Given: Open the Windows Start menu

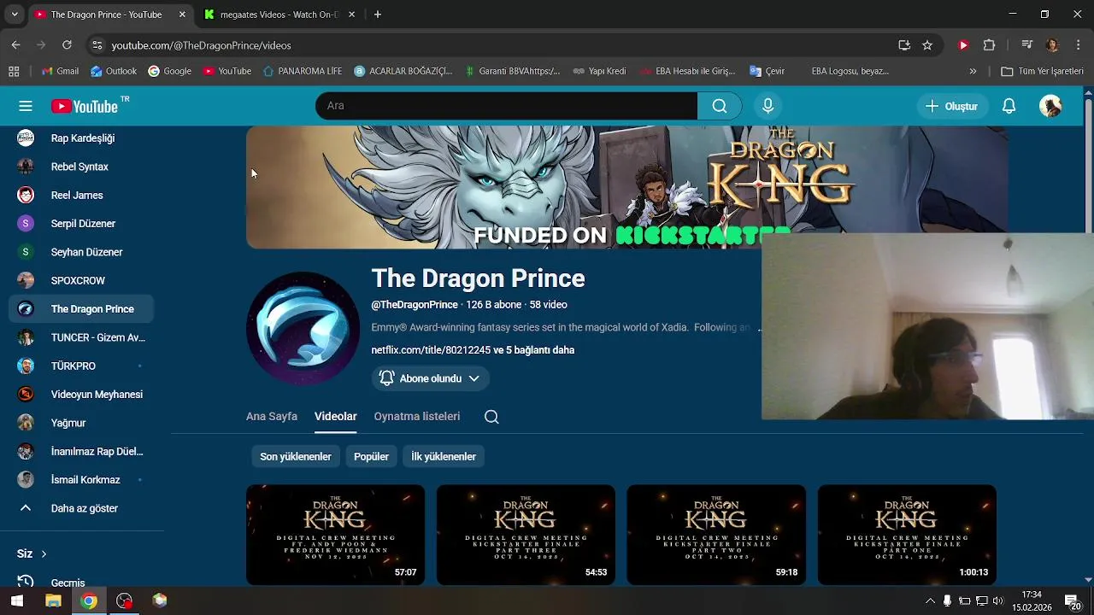Looking at the screenshot, I should coord(16,600).
